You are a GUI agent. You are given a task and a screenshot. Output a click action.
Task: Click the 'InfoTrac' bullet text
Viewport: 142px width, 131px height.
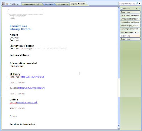[14, 77]
